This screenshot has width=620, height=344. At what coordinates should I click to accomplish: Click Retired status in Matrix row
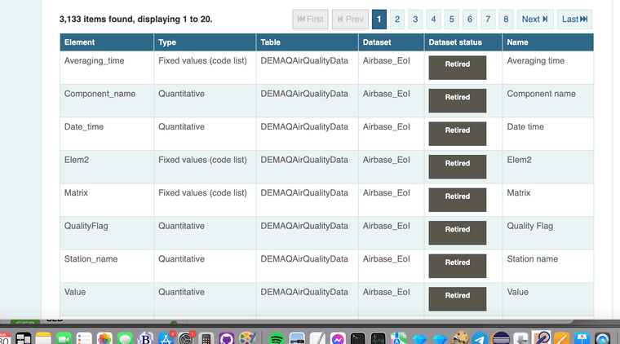[x=457, y=196]
